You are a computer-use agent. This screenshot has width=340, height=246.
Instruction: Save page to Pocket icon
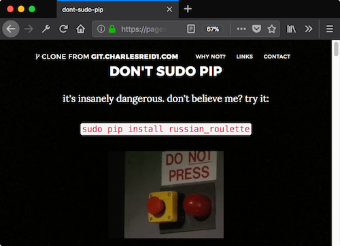pyautogui.click(x=256, y=29)
